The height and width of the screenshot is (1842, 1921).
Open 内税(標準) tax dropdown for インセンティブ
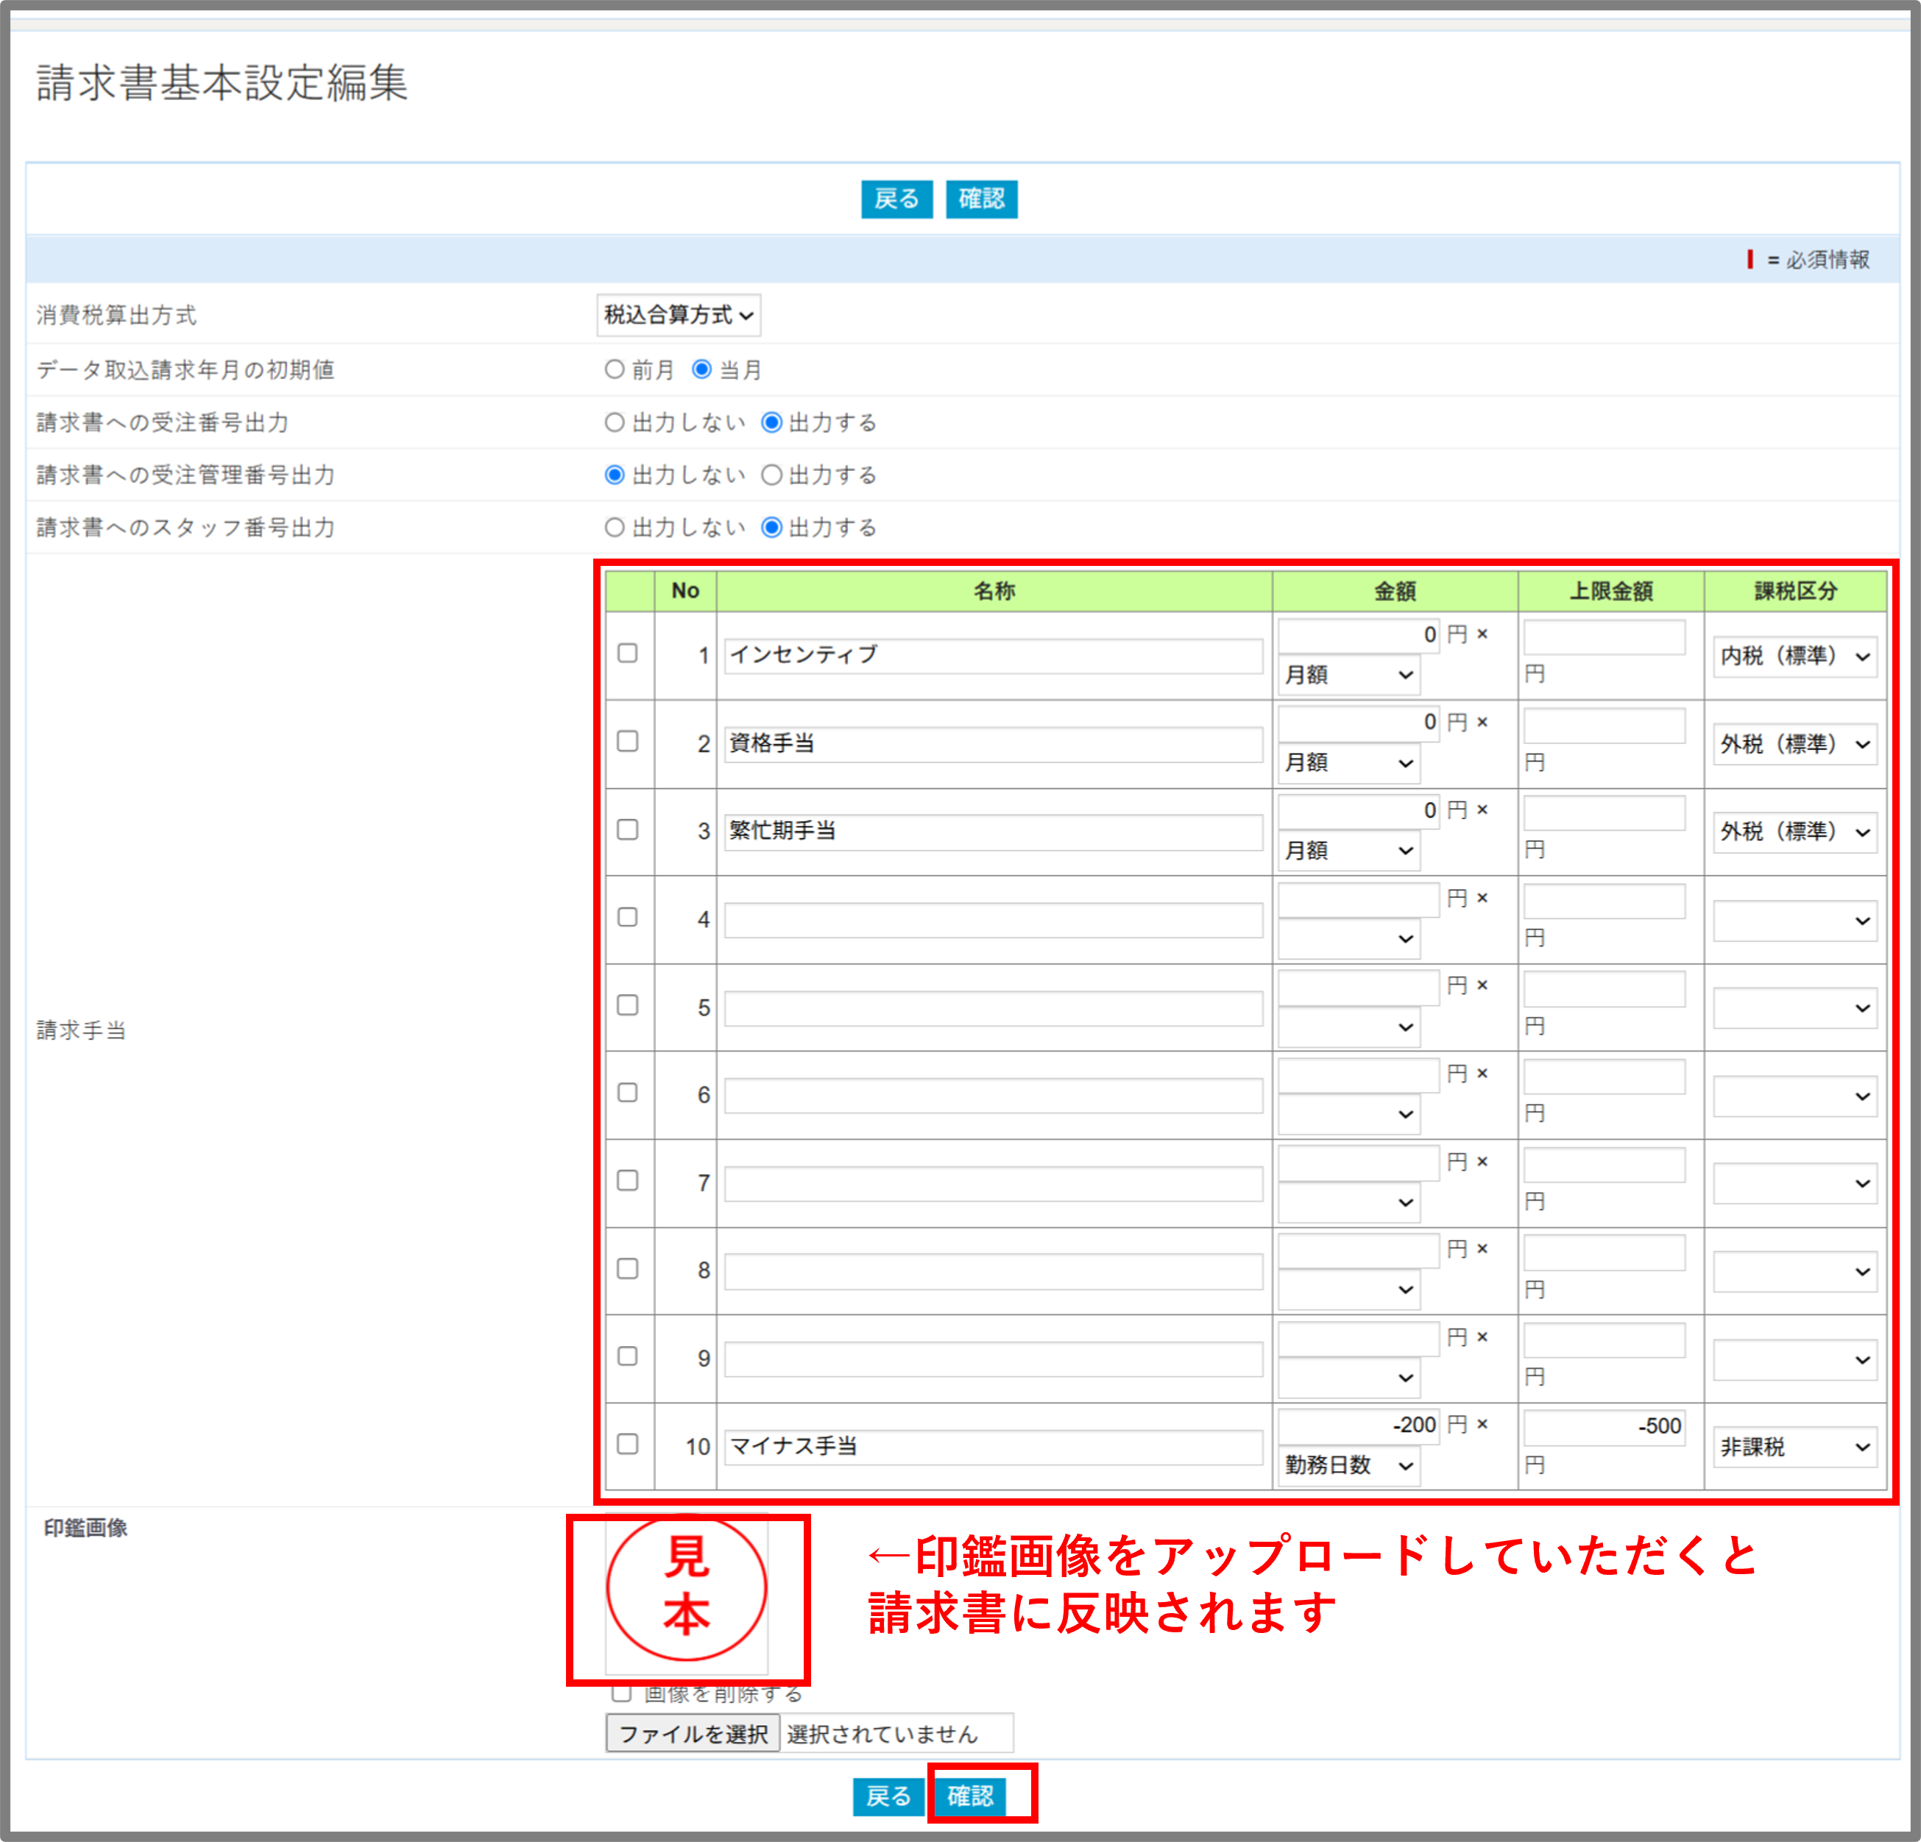1794,656
